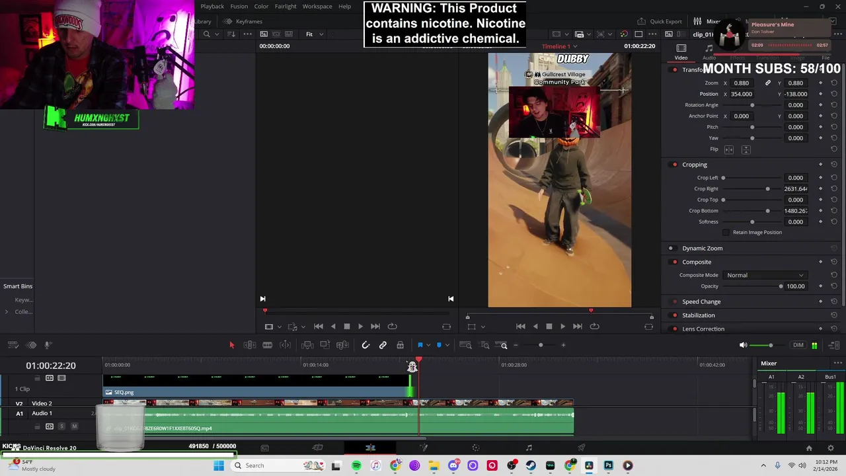Open the Composite Mode Normal dropdown
The image size is (846, 476).
pos(765,276)
